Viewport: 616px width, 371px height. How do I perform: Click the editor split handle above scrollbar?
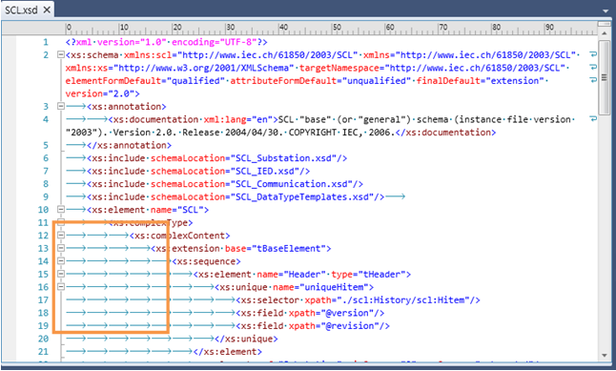pyautogui.click(x=604, y=25)
